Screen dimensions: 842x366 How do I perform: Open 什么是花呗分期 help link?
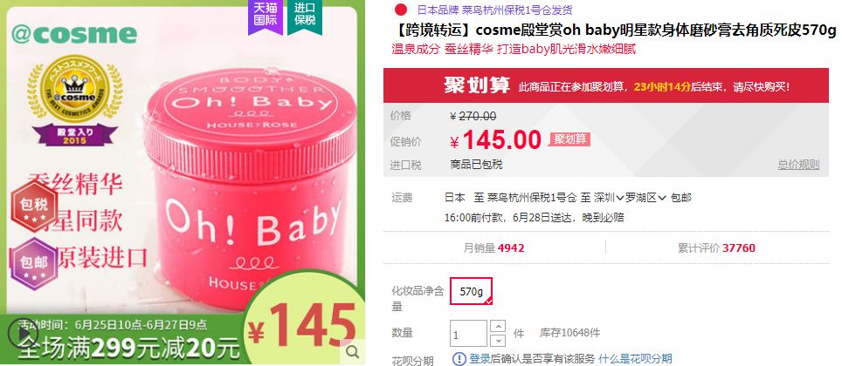(635, 358)
